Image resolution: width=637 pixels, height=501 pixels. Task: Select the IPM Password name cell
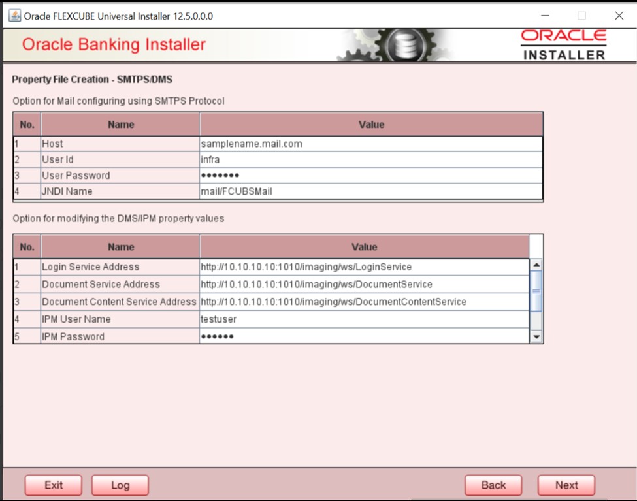click(120, 336)
